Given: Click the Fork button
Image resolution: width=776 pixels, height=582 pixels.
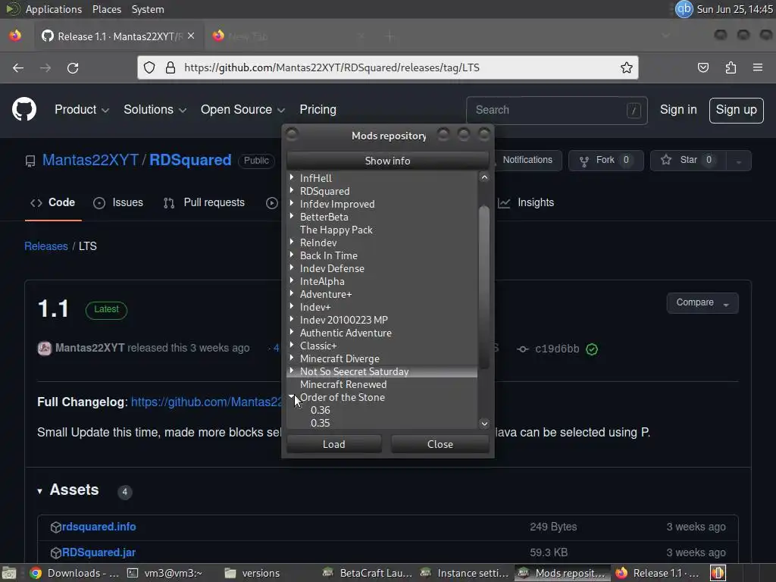Looking at the screenshot, I should 605,161.
